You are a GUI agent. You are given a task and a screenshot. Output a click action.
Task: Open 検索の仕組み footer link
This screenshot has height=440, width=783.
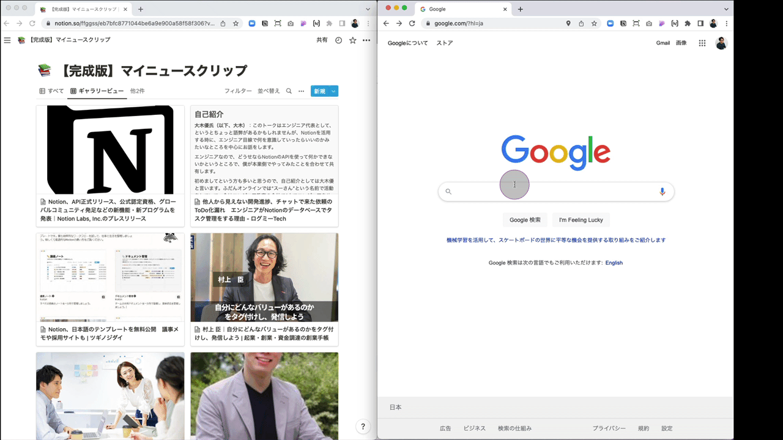click(x=515, y=428)
